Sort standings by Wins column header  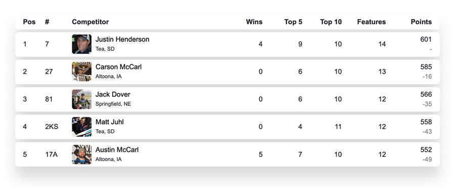[x=254, y=22]
